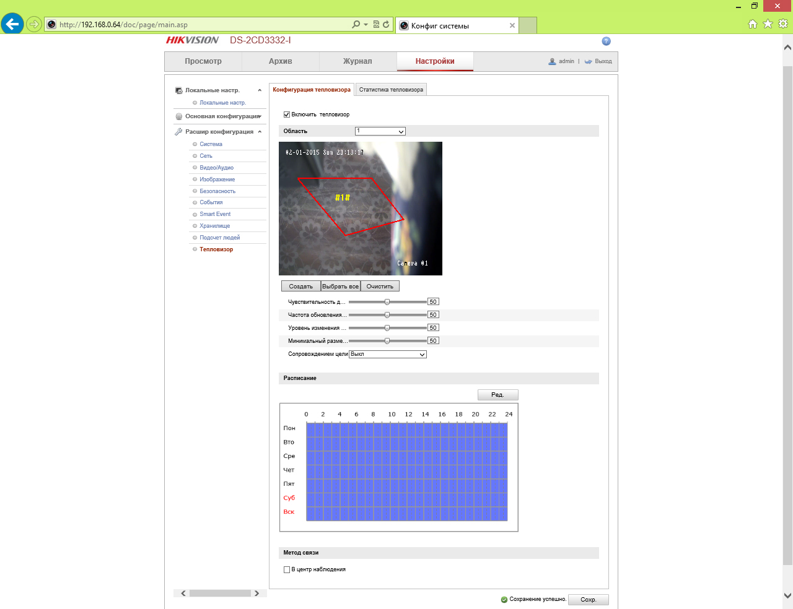Click the Сохр. save button
Screen dimensions: 793x609
tap(589, 600)
